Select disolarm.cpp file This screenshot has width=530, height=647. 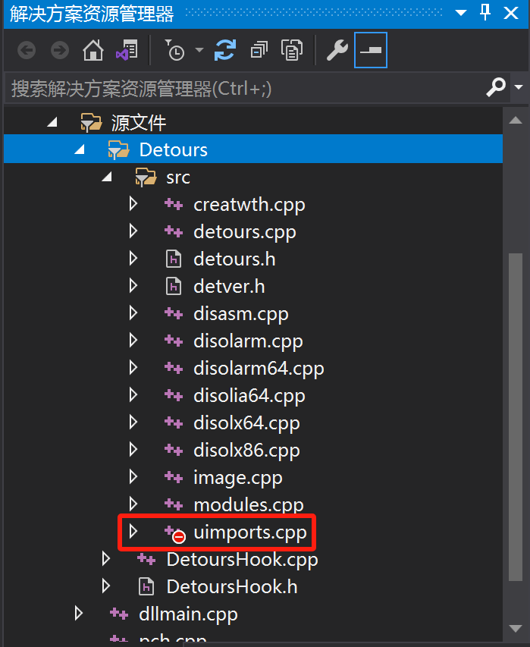pyautogui.click(x=248, y=341)
